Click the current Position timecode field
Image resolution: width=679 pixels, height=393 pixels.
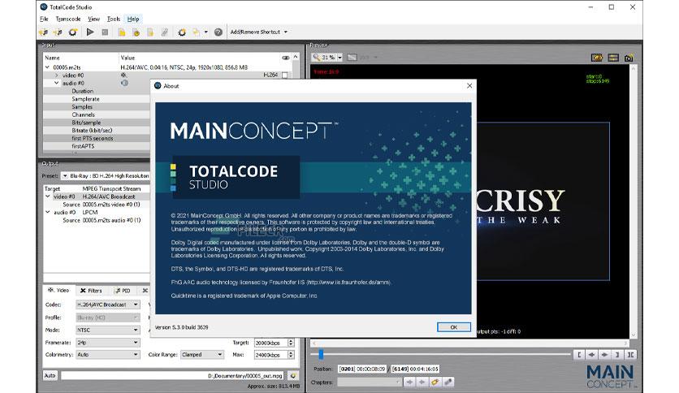tap(362, 369)
